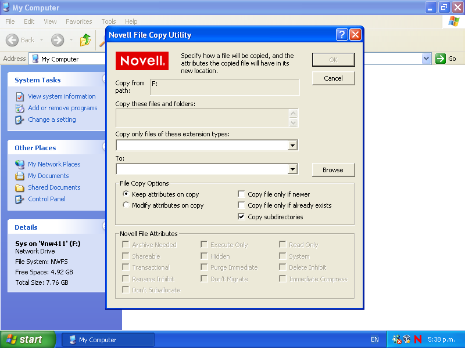
Task: Click the To destination text field
Action: pyautogui.click(x=202, y=169)
